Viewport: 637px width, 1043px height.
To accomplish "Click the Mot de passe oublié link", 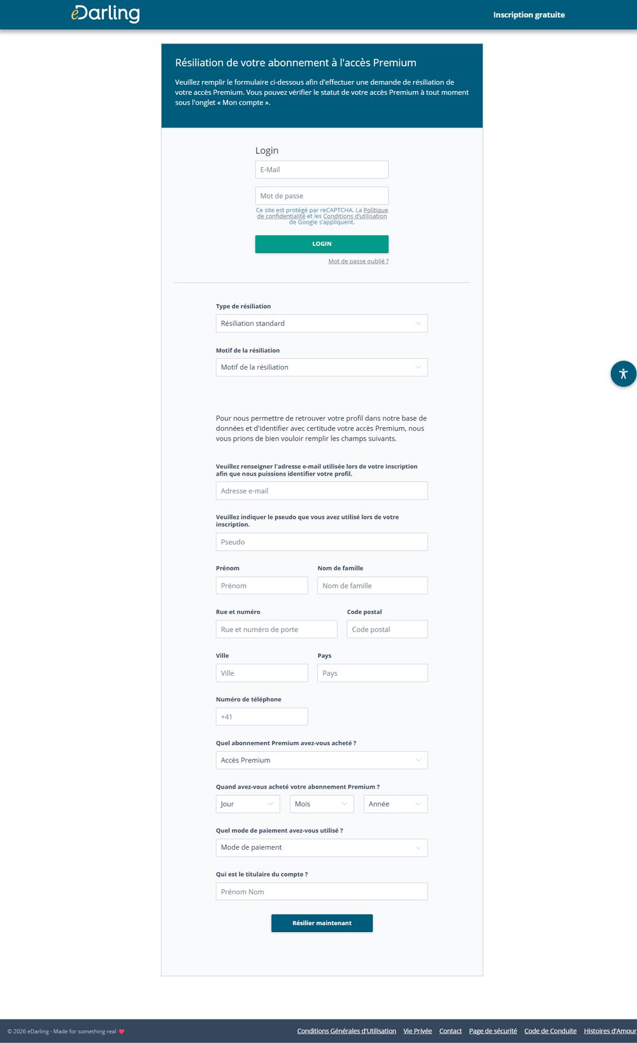I will (358, 261).
